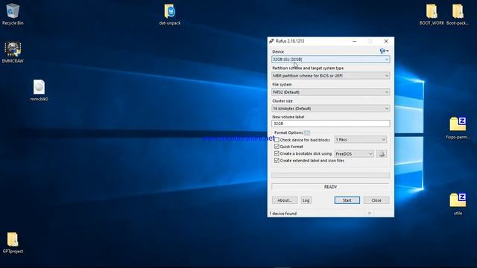The image size is (477, 268).
Task: Open the FreeDOS boot type dropdown
Action: (x=354, y=154)
